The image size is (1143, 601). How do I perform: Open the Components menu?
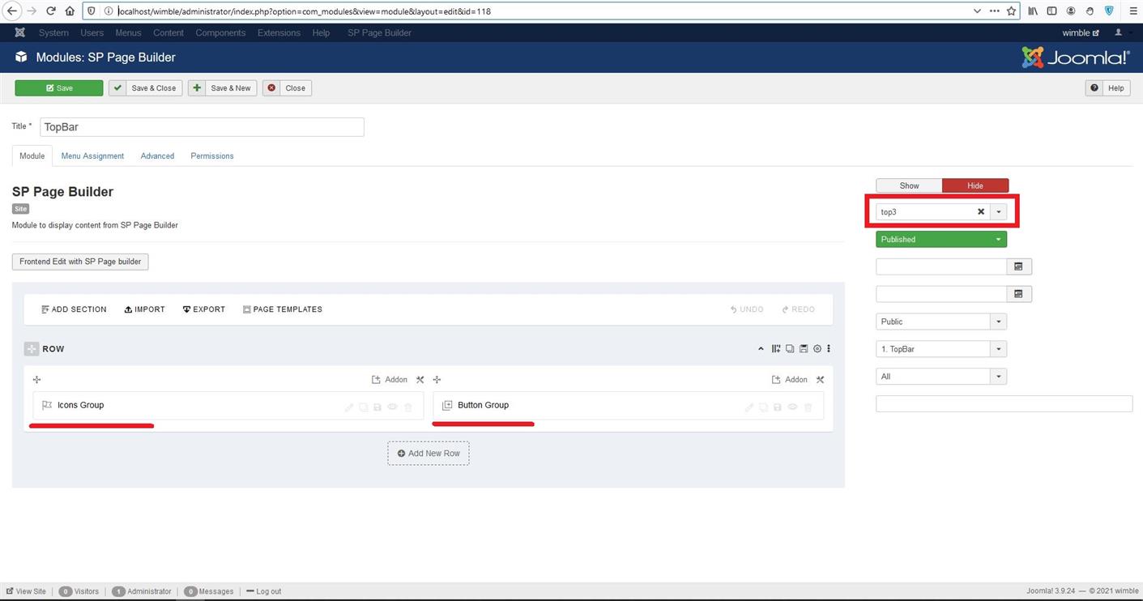coord(220,33)
